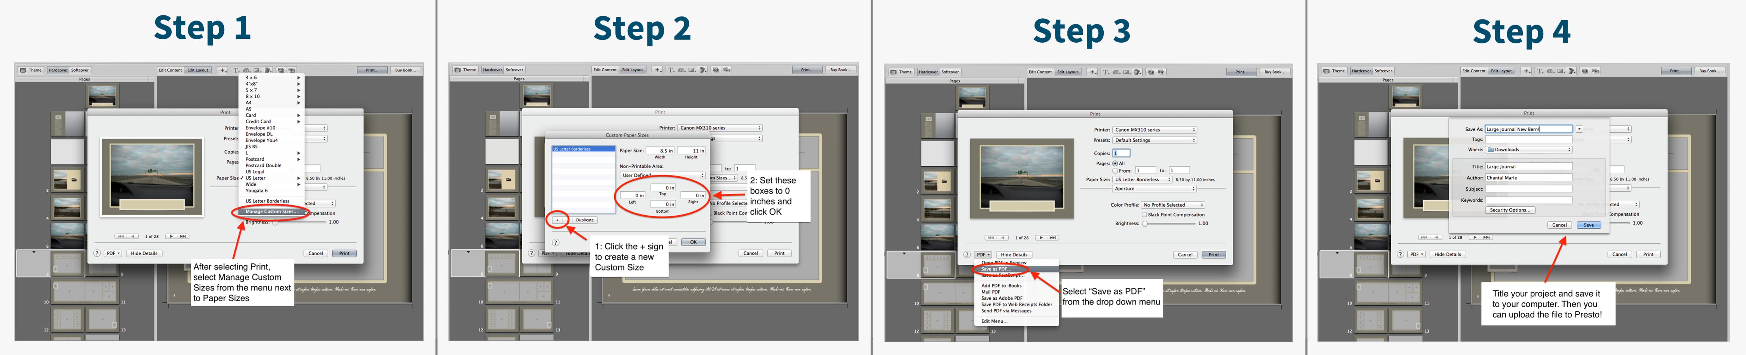Image resolution: width=1746 pixels, height=355 pixels.
Task: Click Cancel in Step 4 save dialog
Action: click(1559, 225)
